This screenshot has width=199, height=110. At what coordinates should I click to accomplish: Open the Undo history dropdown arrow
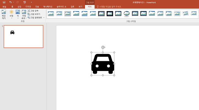click(13, 2)
